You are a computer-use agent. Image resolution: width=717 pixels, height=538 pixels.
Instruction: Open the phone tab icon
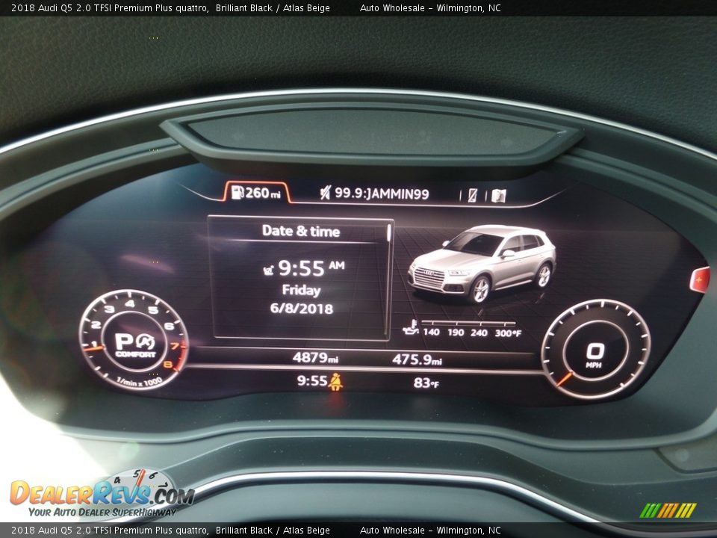(x=472, y=196)
